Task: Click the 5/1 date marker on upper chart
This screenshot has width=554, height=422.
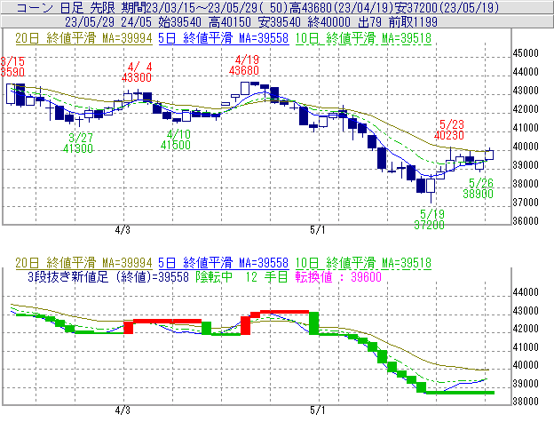Action: [319, 229]
